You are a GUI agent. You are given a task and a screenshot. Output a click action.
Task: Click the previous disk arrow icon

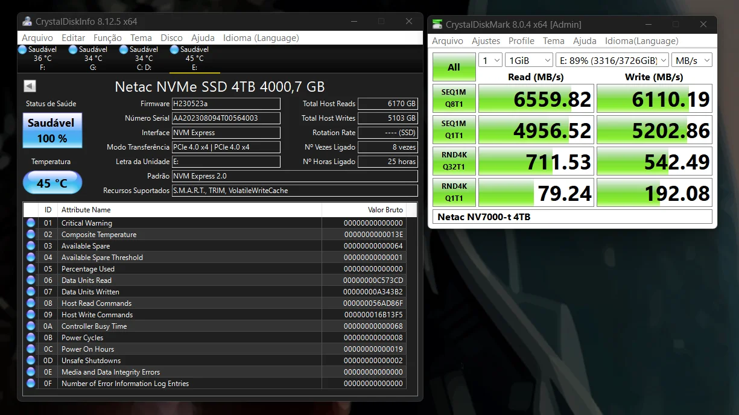point(30,86)
